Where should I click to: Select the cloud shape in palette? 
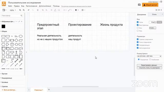click(16, 44)
